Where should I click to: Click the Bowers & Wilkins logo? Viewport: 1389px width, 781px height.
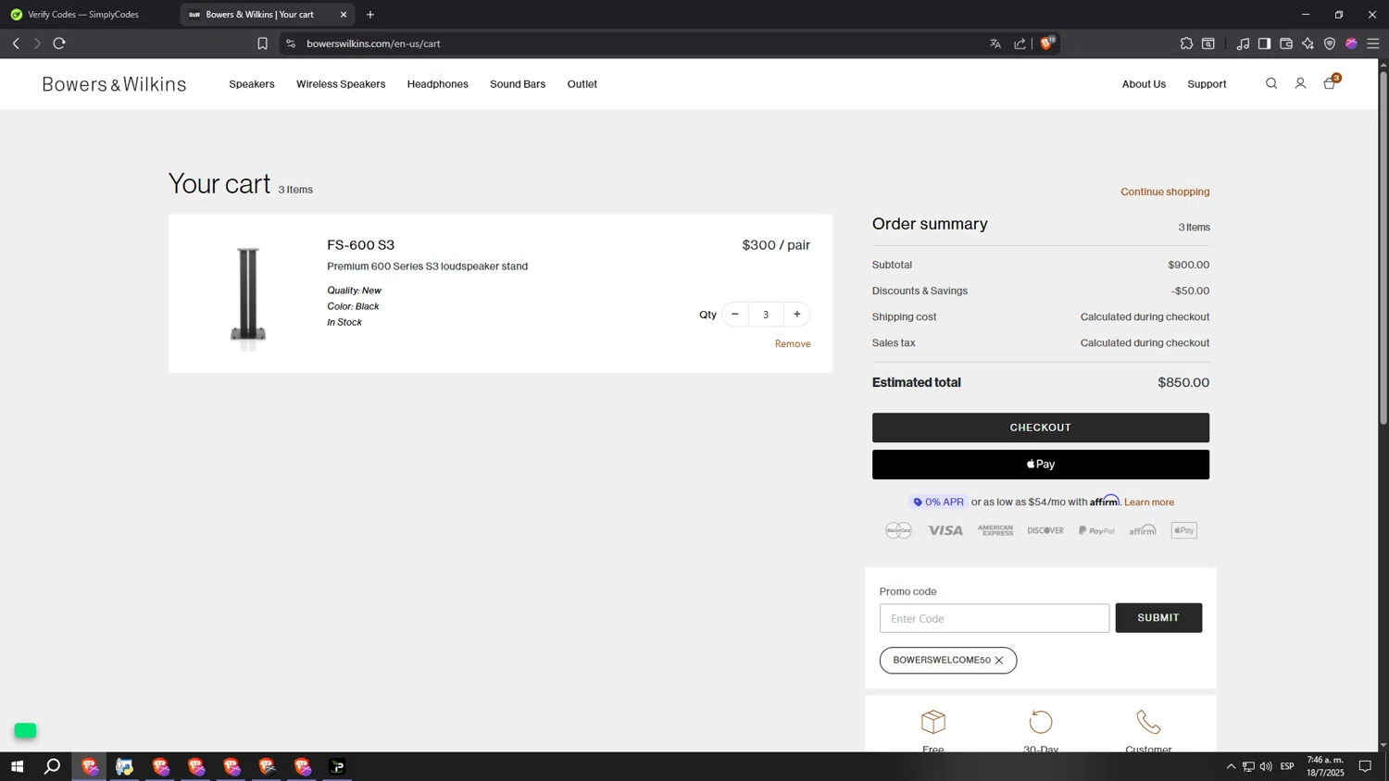point(114,84)
